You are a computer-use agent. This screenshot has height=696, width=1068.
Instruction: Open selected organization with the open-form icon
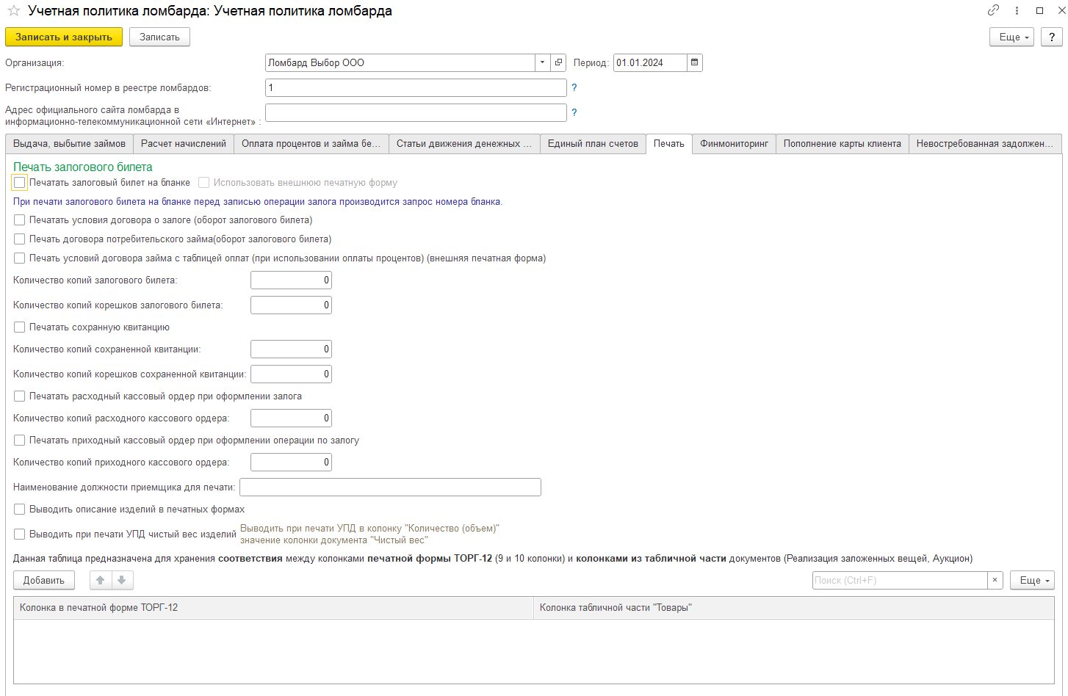pyautogui.click(x=558, y=62)
